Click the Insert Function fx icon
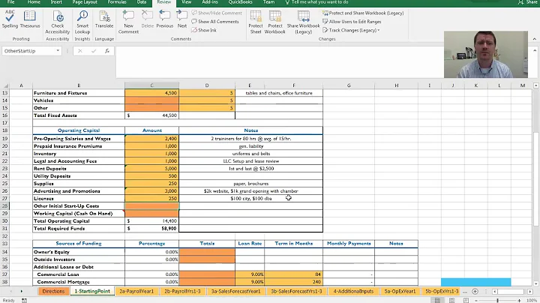540x303 pixels. [x=107, y=51]
